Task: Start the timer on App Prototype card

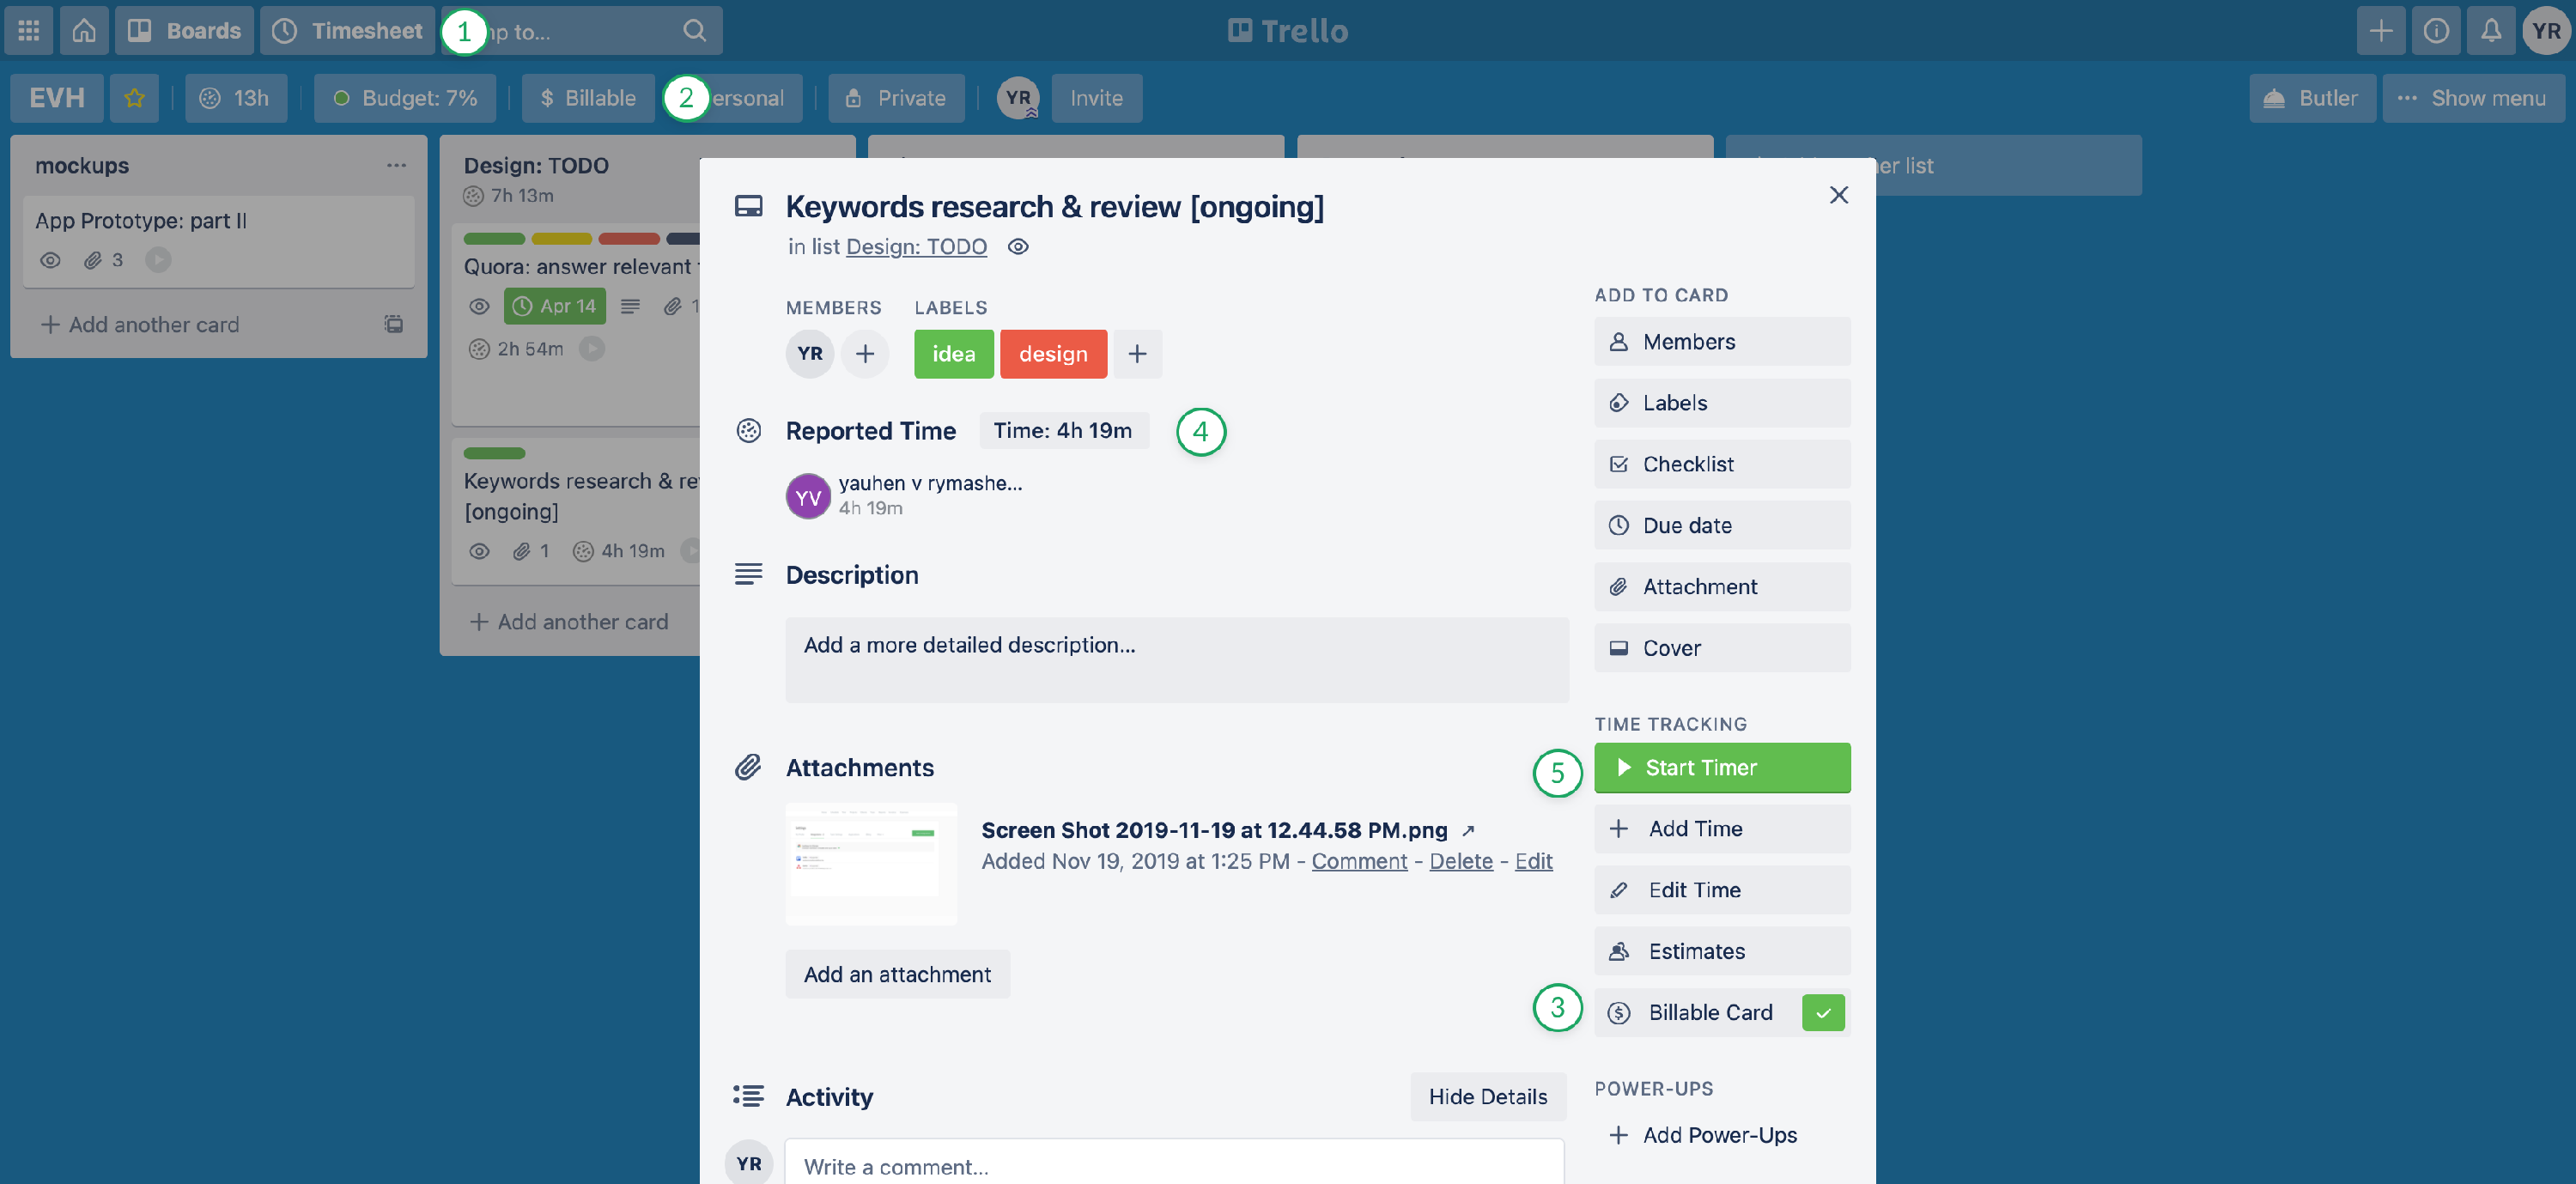Action: point(157,260)
